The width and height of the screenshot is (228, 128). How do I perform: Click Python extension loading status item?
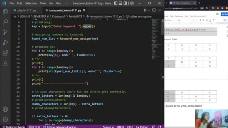click(x=60, y=127)
